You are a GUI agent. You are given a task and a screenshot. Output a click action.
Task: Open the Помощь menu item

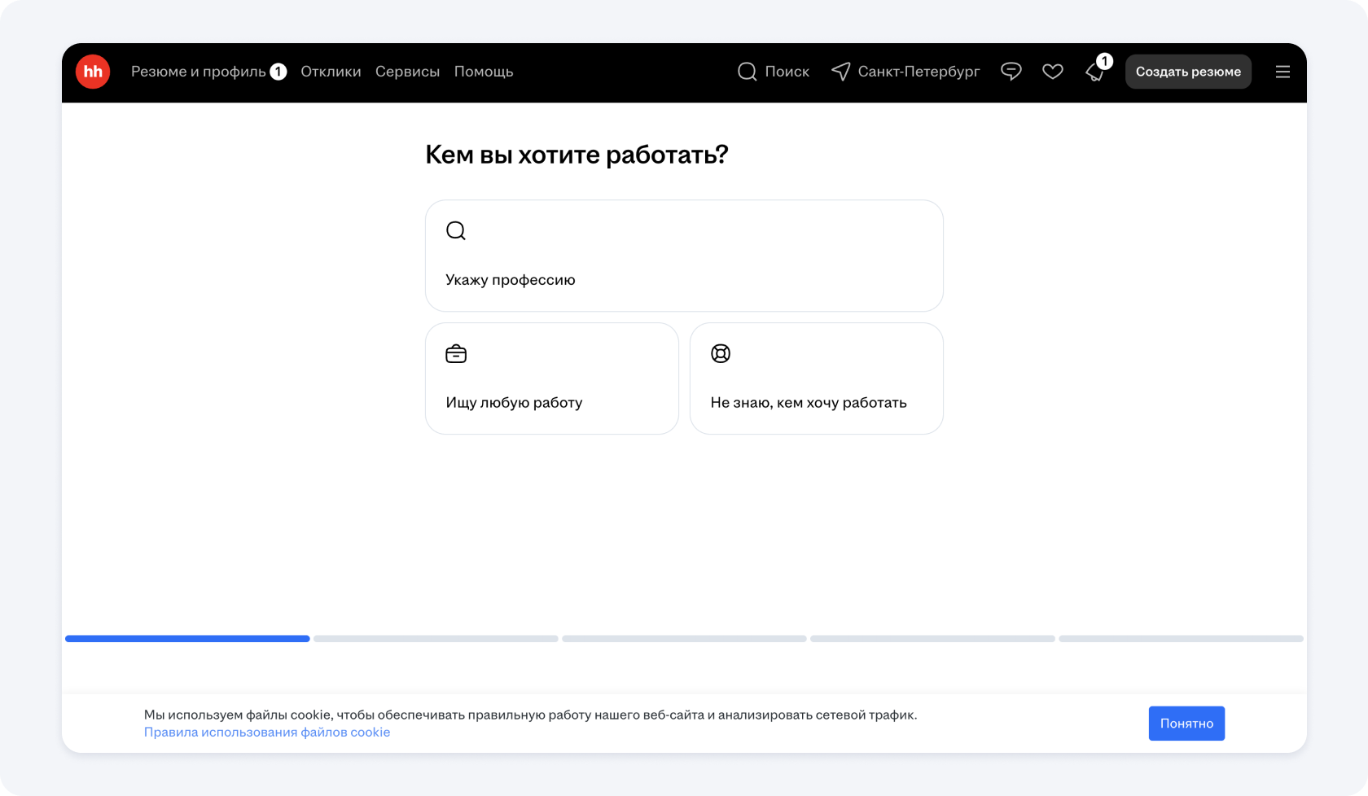484,72
